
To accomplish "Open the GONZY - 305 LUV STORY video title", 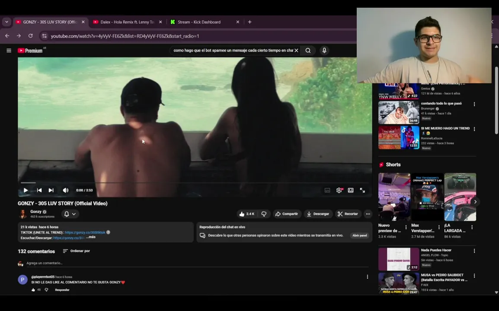I will pos(62,203).
